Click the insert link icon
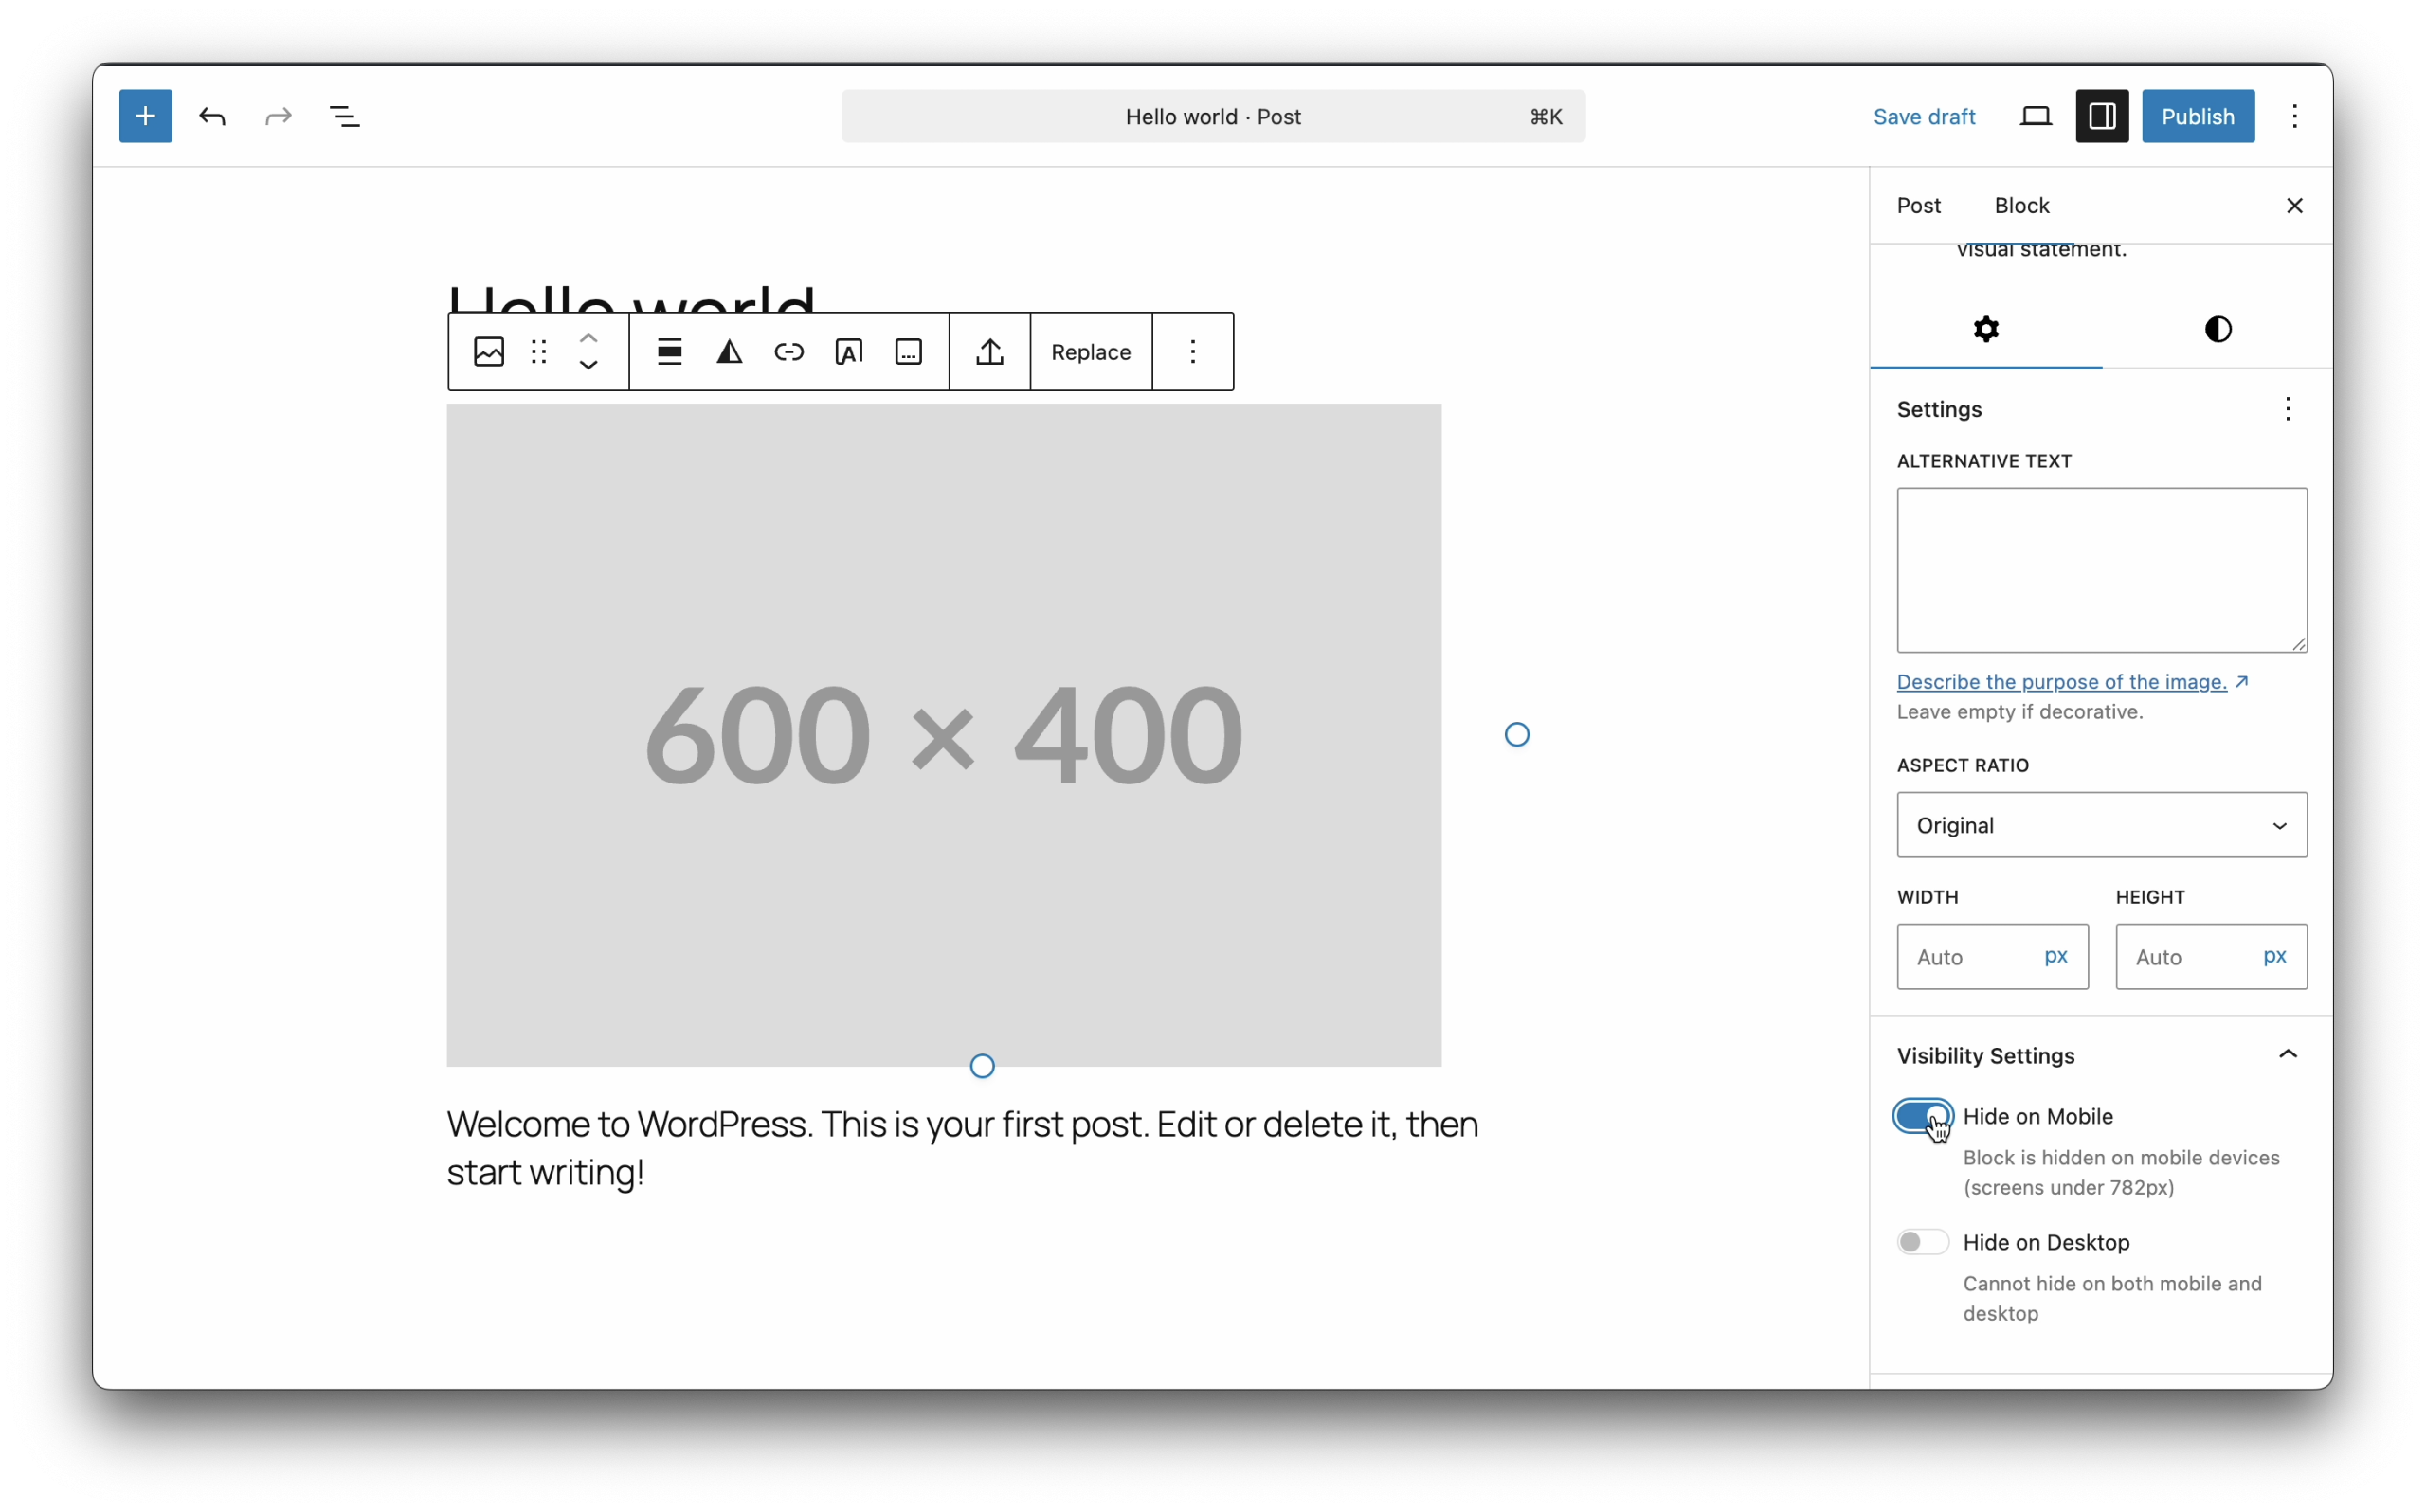Viewport: 2426px width, 1512px height. click(789, 352)
